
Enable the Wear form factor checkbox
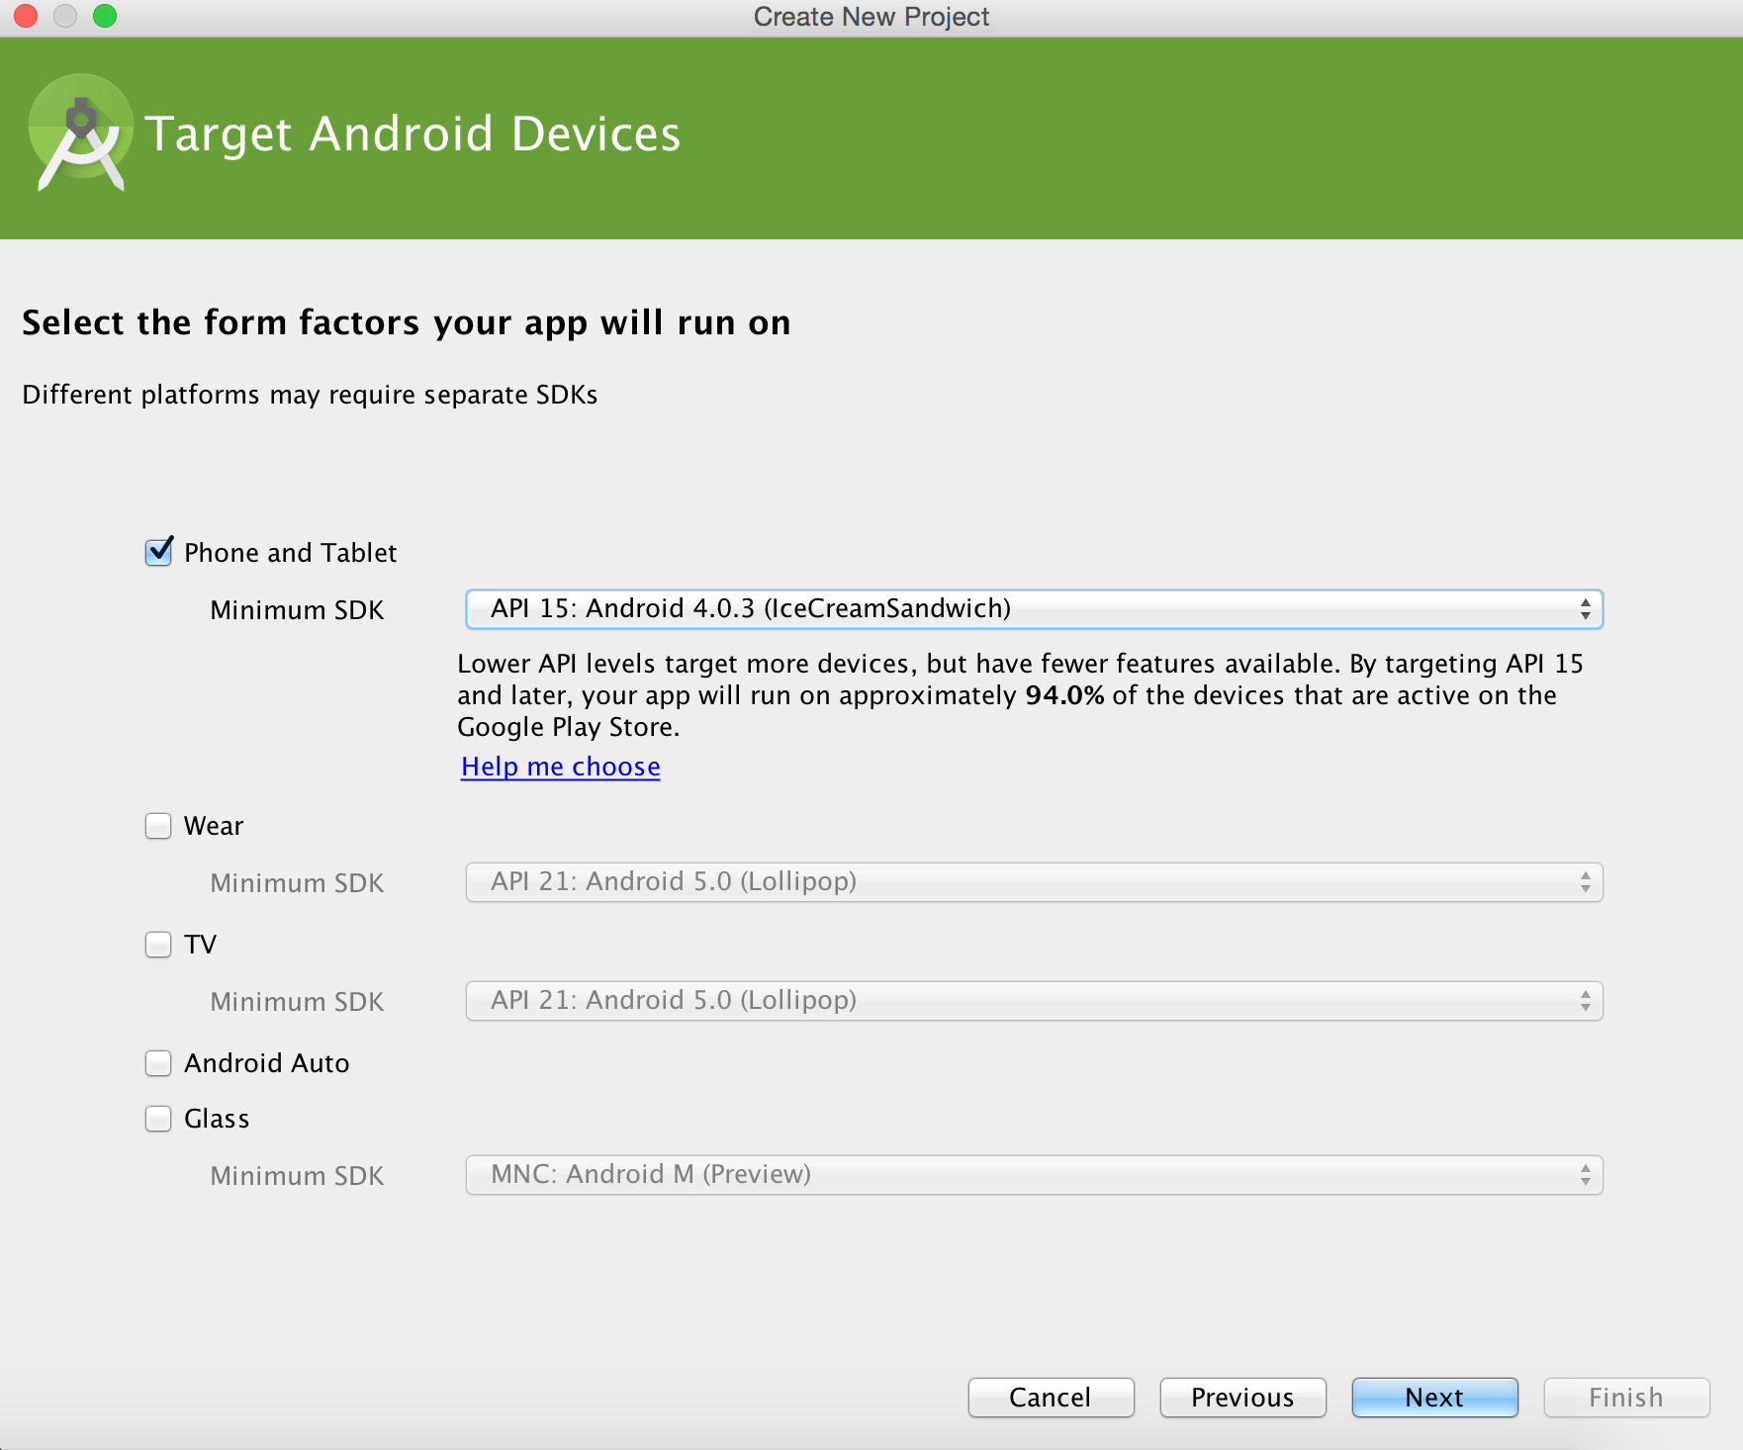pyautogui.click(x=158, y=826)
